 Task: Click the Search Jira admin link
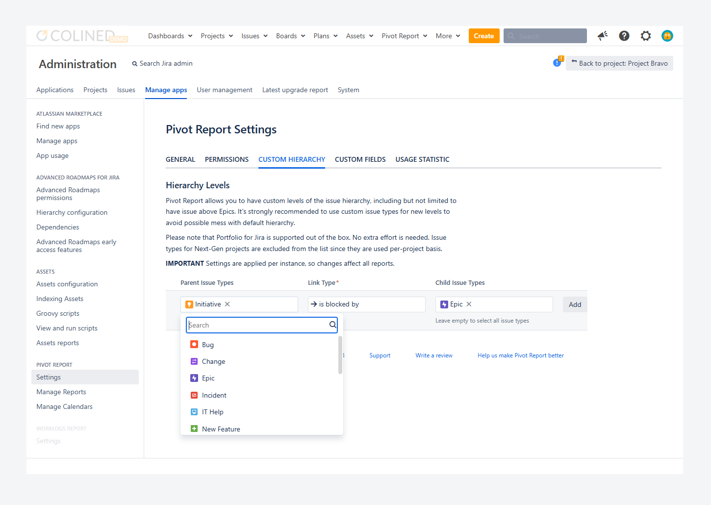(162, 63)
